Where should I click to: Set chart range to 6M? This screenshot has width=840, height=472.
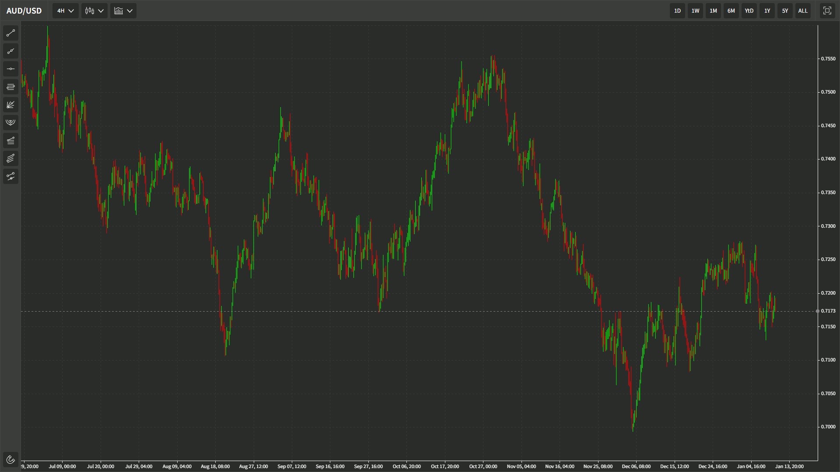(x=731, y=11)
